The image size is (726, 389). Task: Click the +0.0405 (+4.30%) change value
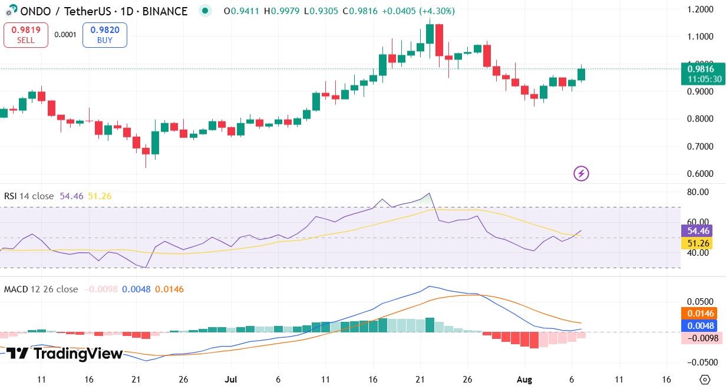click(418, 11)
